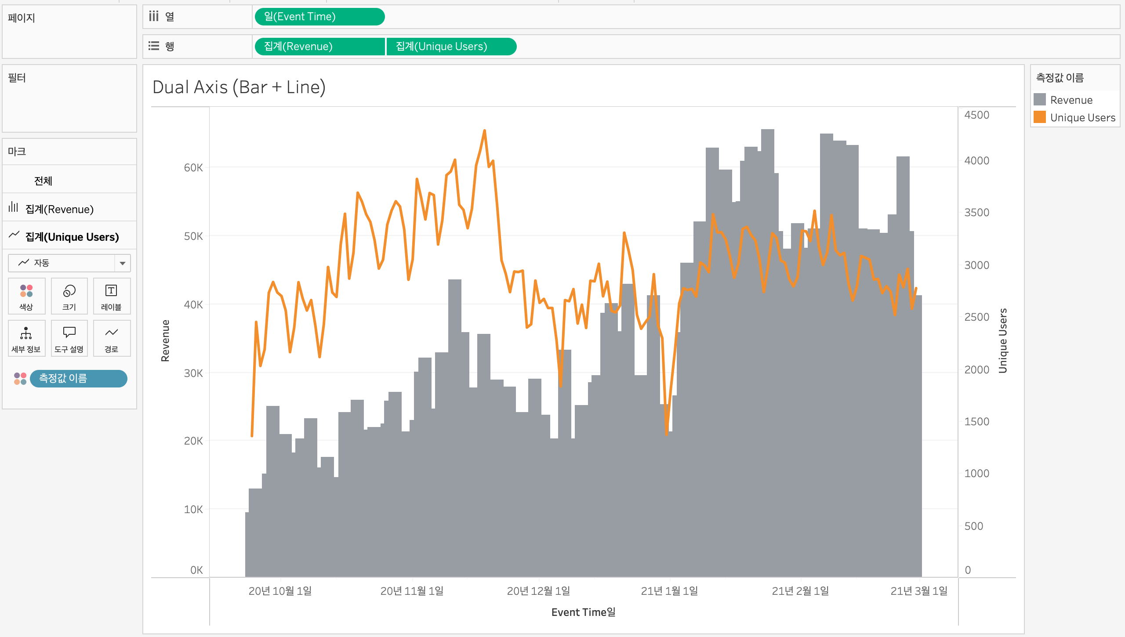Click the line icon for 집계(Unique Users) marks
1125x637 pixels.
(x=14, y=235)
